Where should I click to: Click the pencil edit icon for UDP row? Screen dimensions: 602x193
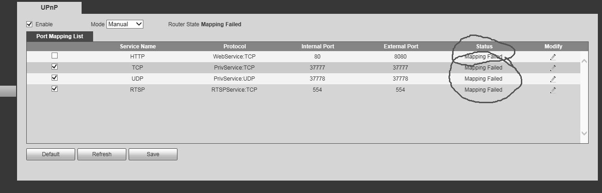(x=553, y=79)
